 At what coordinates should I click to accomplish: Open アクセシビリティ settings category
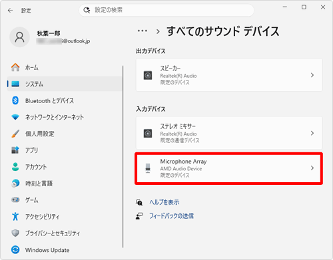click(65, 216)
